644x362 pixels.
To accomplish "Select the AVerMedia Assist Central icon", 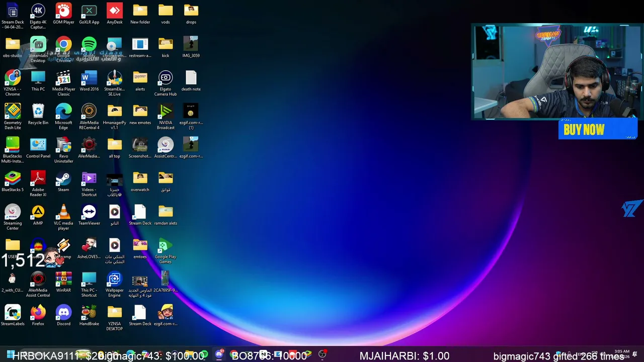I will [x=38, y=285].
